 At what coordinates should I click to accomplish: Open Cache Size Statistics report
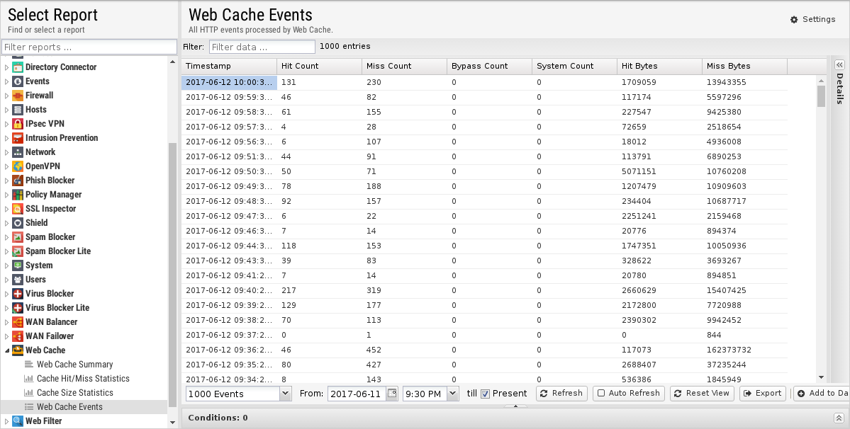coord(75,393)
